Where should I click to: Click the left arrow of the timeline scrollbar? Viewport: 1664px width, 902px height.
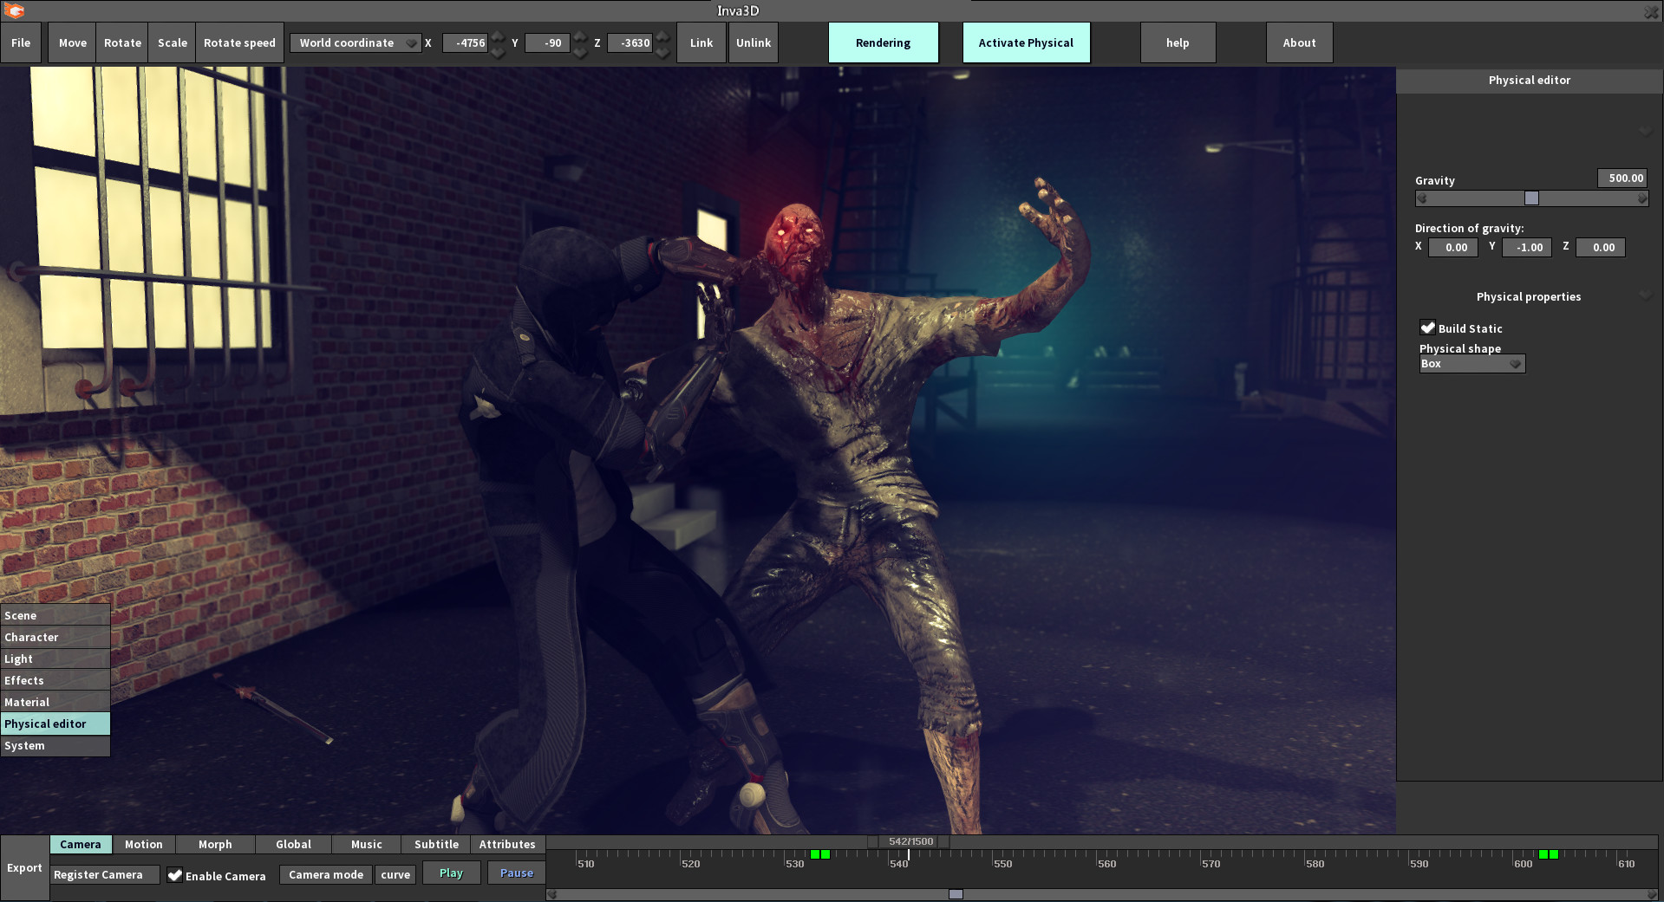[553, 892]
